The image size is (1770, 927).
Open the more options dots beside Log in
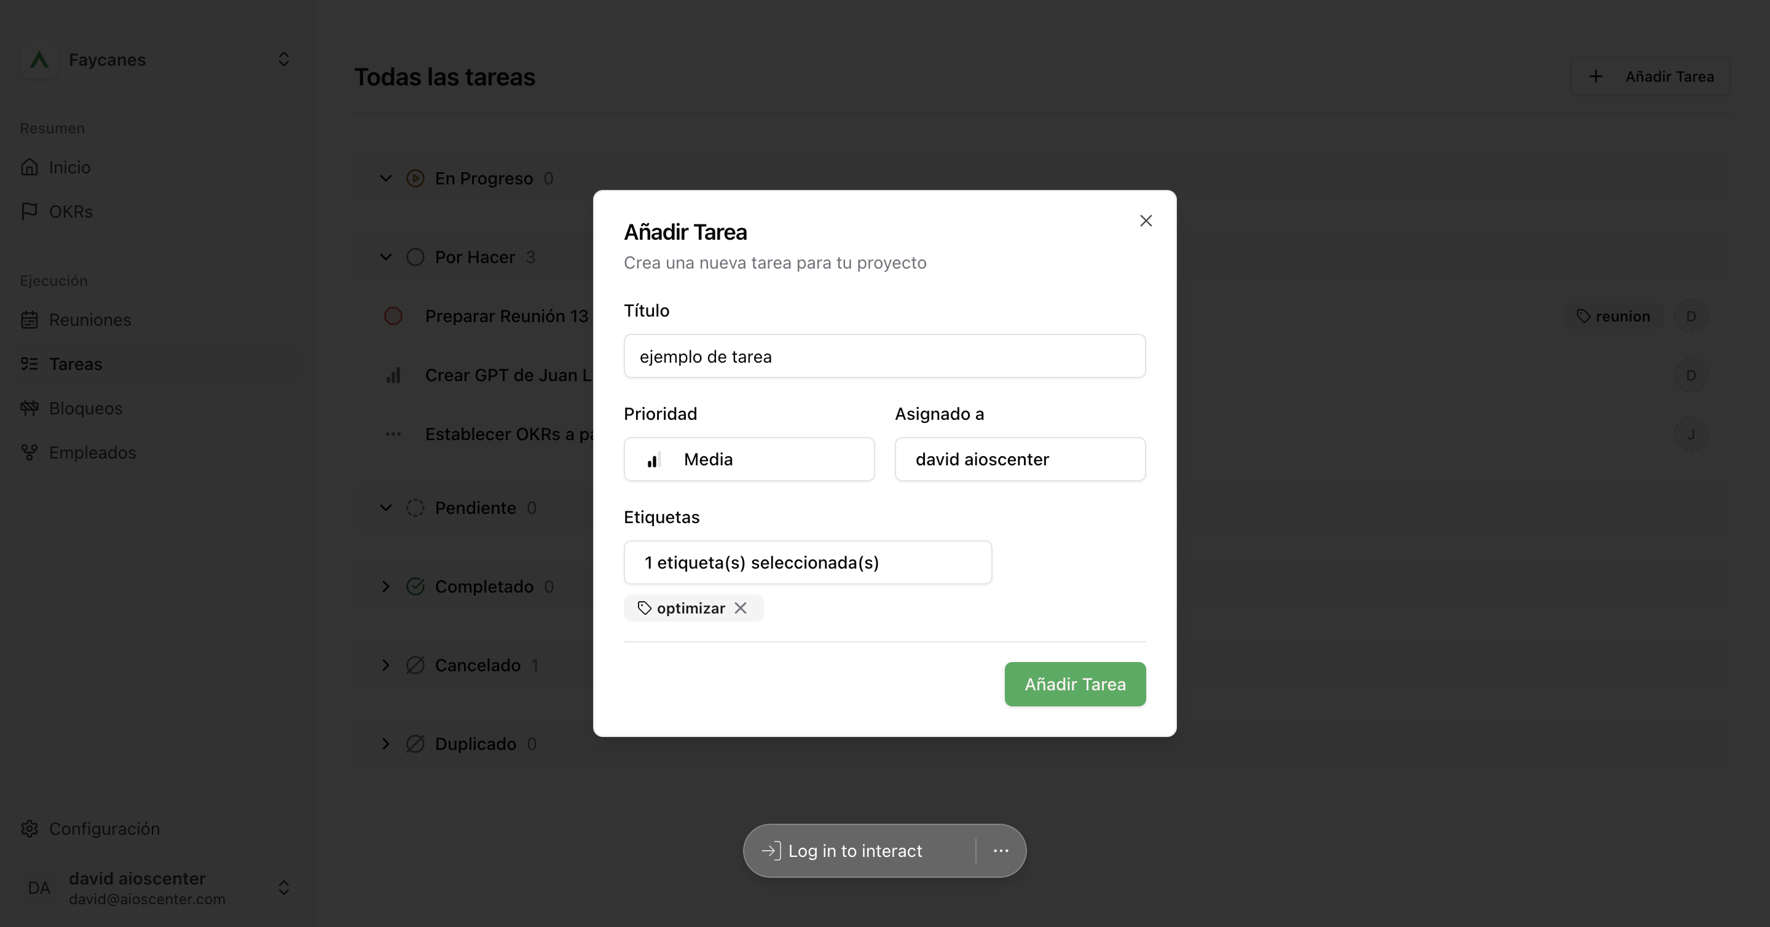(x=1001, y=851)
